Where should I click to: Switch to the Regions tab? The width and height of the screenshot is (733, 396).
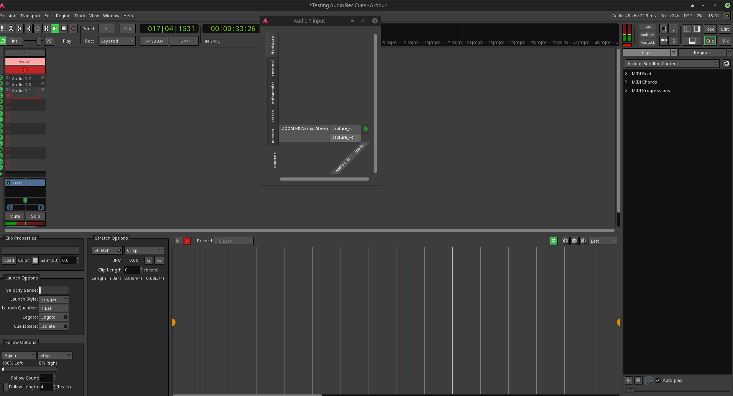[x=702, y=53]
